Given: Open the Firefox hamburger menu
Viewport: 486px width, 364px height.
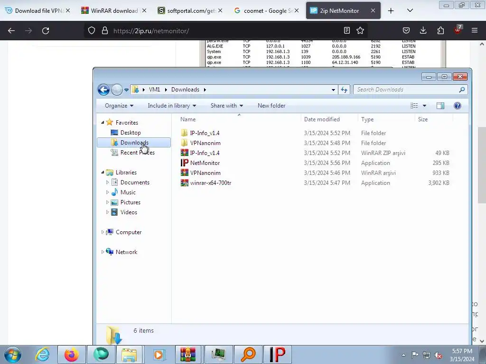Looking at the screenshot, I should pyautogui.click(x=475, y=30).
